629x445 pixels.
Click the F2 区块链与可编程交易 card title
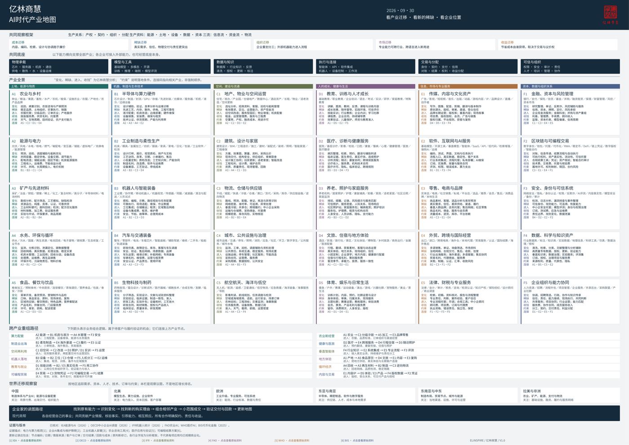point(546,141)
